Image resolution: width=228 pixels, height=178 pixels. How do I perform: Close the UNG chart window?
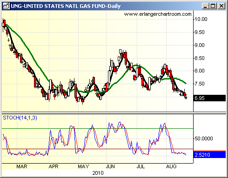221,6
